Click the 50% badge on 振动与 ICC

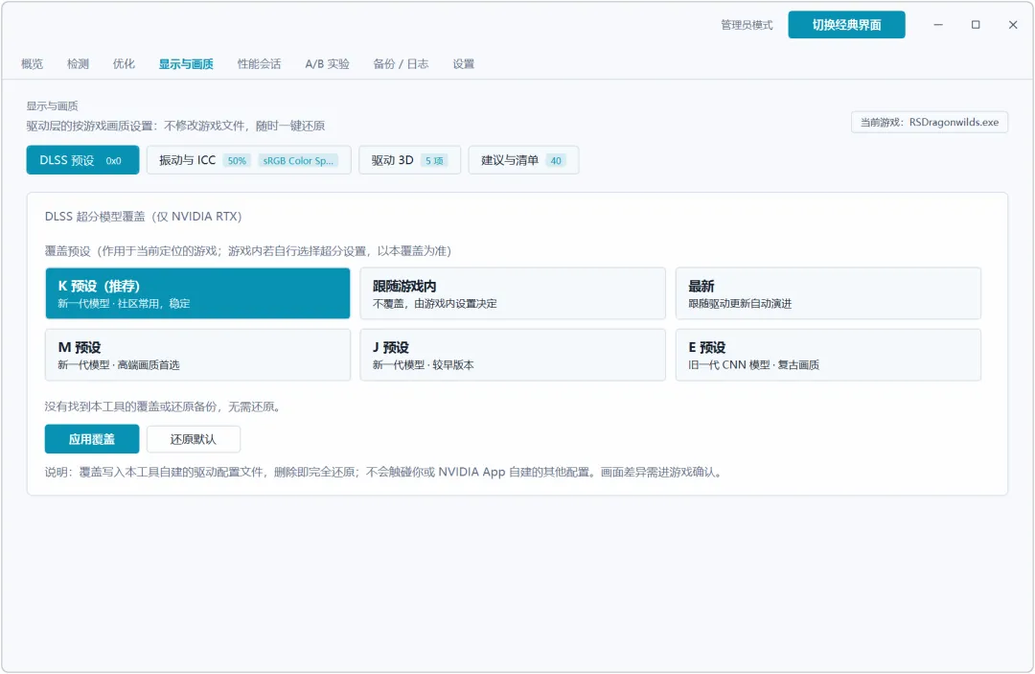pyautogui.click(x=237, y=160)
